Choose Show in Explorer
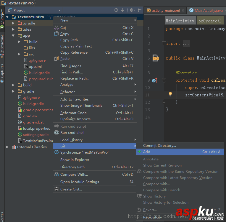 tap(95, 159)
